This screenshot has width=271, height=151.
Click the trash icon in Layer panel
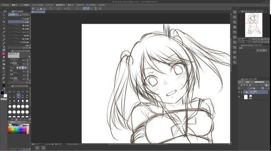[268, 88]
